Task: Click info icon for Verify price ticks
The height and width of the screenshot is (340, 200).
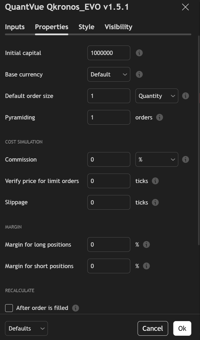Action: [155, 181]
